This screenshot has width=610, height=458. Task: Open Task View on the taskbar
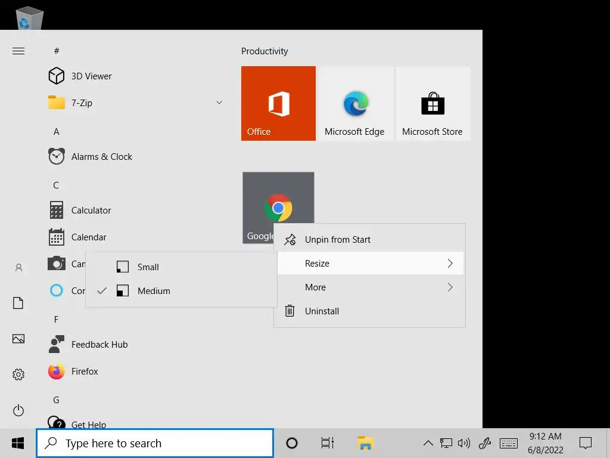[328, 443]
